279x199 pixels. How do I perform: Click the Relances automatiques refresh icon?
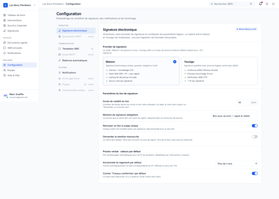pos(60,60)
